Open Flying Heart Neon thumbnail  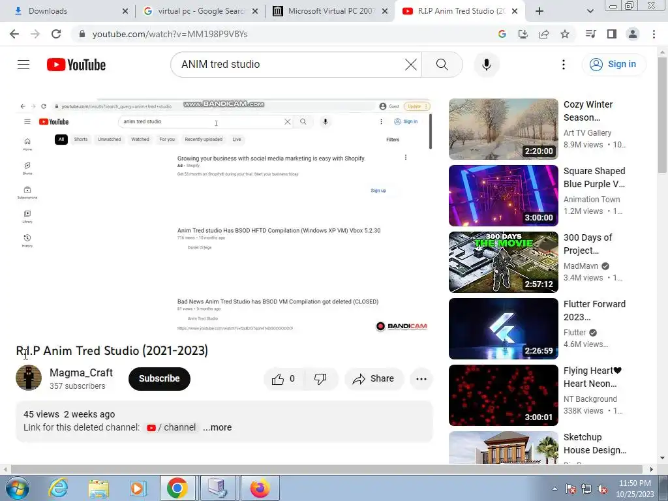pos(504,395)
